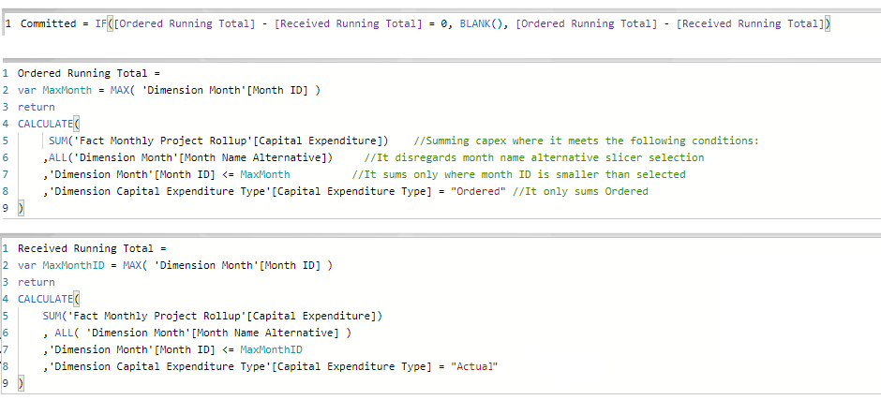This screenshot has height=400, width=881.
Task: Click the comment "//It only sums Ordered"
Action: [x=580, y=191]
